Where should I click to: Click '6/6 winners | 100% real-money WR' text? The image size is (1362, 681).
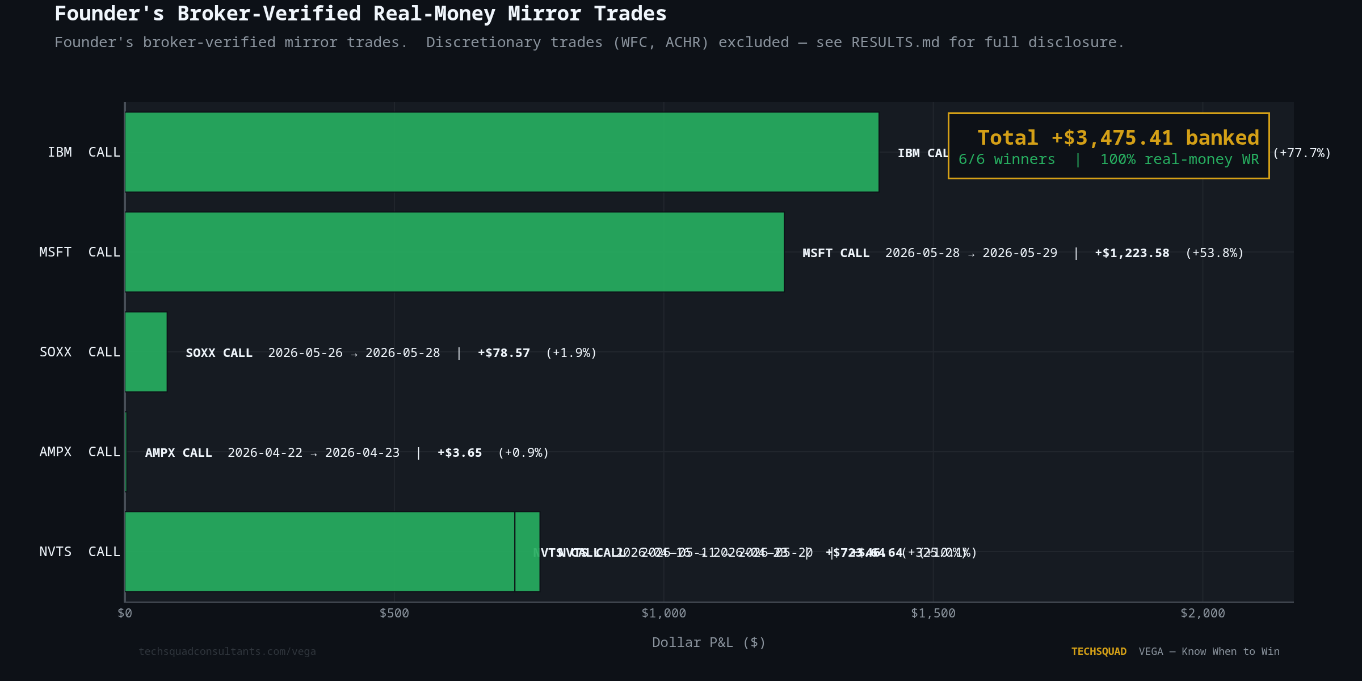coord(1108,159)
